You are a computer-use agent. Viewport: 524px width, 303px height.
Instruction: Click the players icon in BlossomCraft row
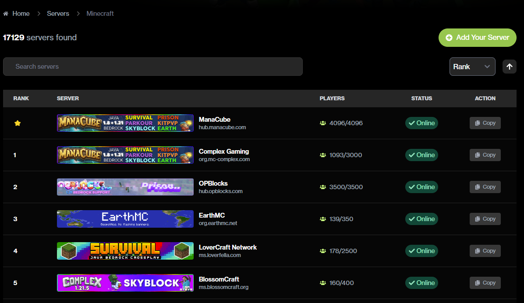tap(323, 283)
